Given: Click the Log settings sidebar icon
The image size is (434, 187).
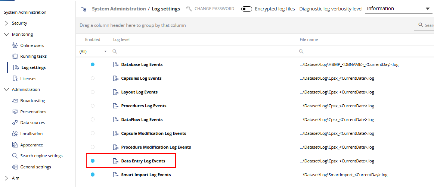Looking at the screenshot, I should pos(16,67).
